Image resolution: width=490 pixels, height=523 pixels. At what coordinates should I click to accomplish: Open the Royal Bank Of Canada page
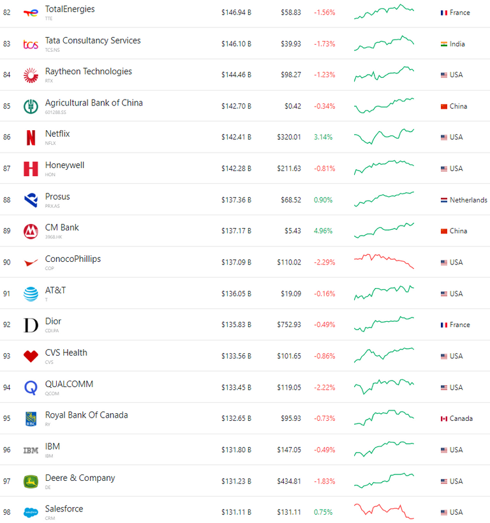tap(86, 415)
